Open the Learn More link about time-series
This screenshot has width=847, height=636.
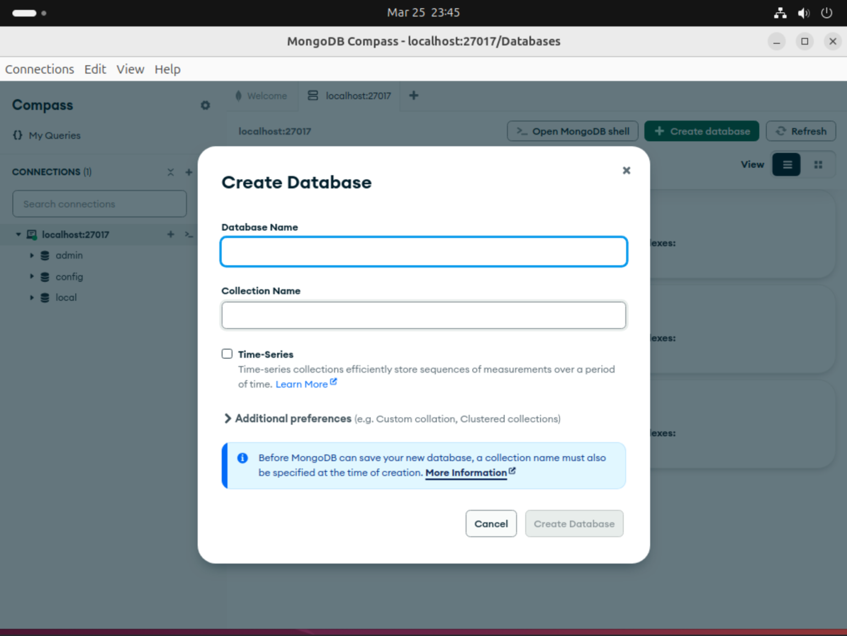(x=302, y=384)
